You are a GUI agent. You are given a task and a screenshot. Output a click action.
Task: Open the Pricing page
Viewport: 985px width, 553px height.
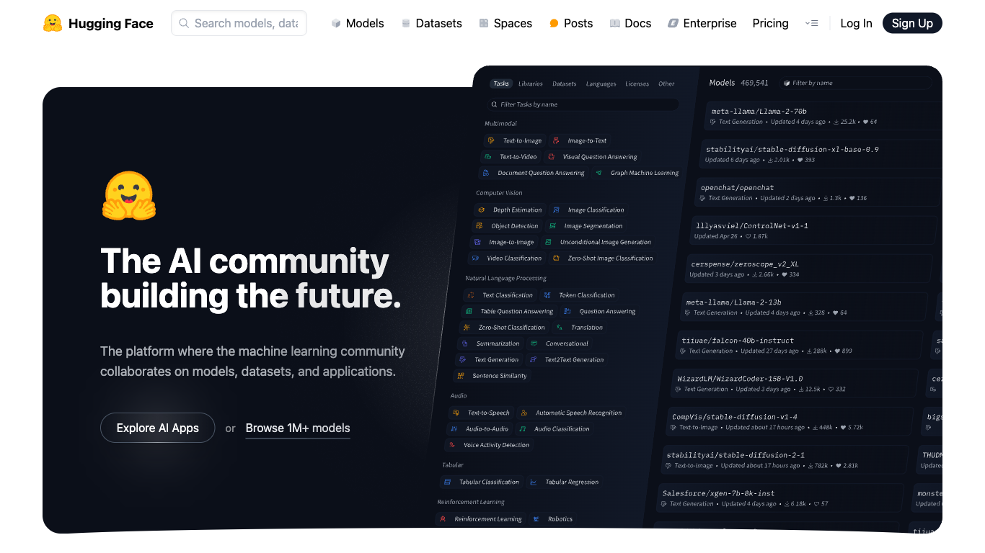[x=770, y=23]
